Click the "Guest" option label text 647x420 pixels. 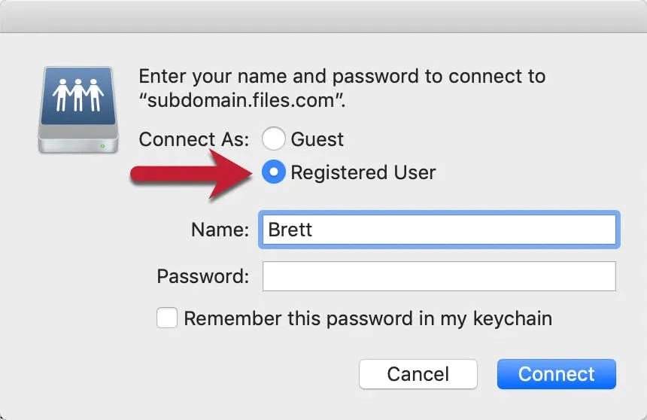point(317,139)
